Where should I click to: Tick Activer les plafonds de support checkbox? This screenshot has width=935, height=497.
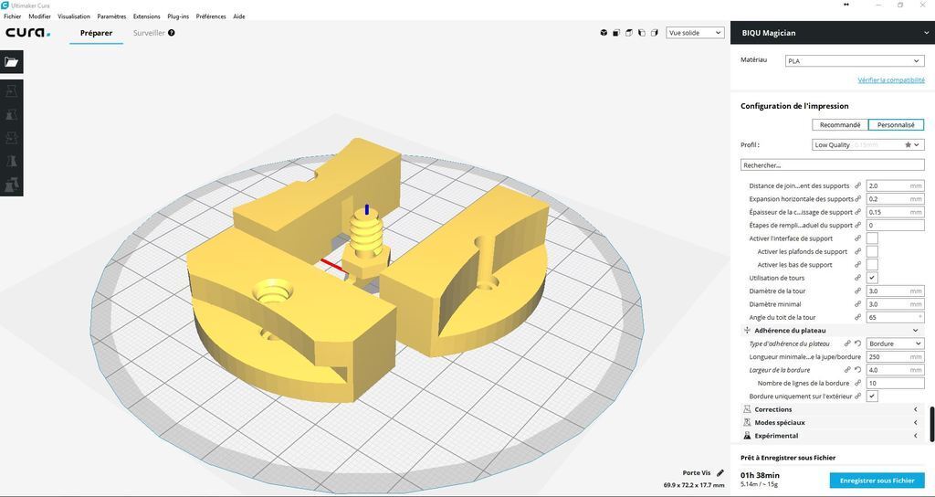tap(872, 251)
